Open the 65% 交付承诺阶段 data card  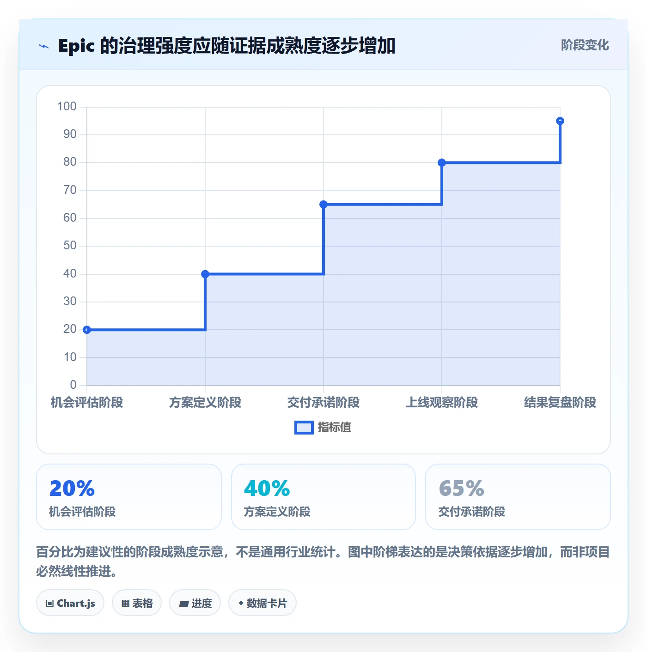tap(518, 497)
